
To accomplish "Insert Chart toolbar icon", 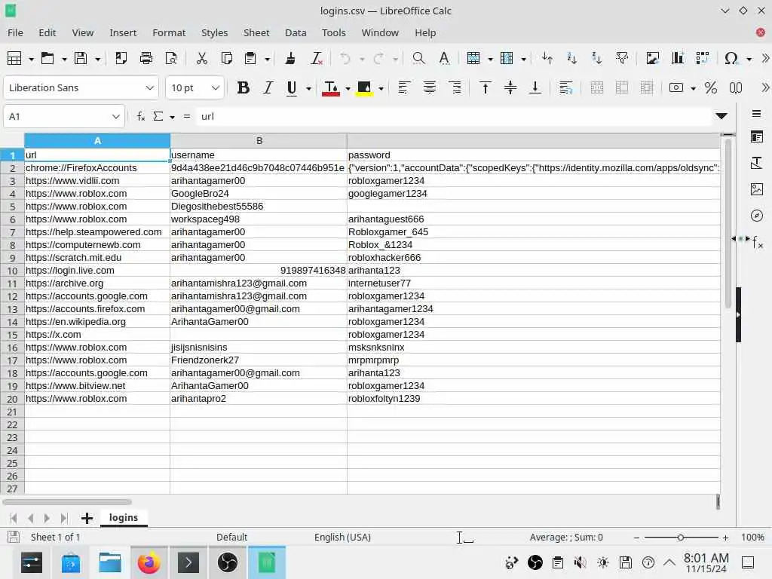I will (x=678, y=58).
